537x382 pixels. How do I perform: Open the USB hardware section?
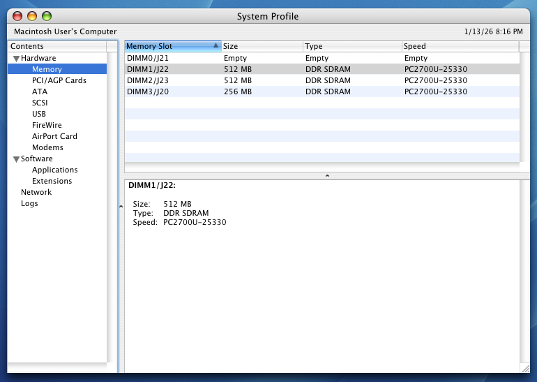pyautogui.click(x=38, y=114)
